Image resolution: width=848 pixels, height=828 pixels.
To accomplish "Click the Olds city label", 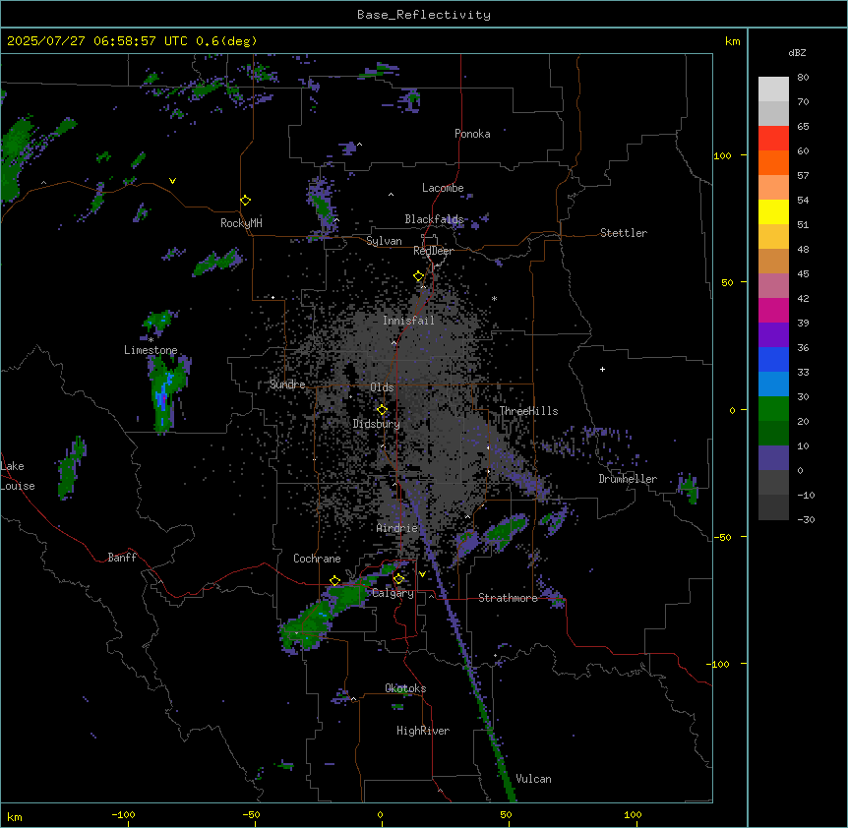I will pyautogui.click(x=382, y=387).
